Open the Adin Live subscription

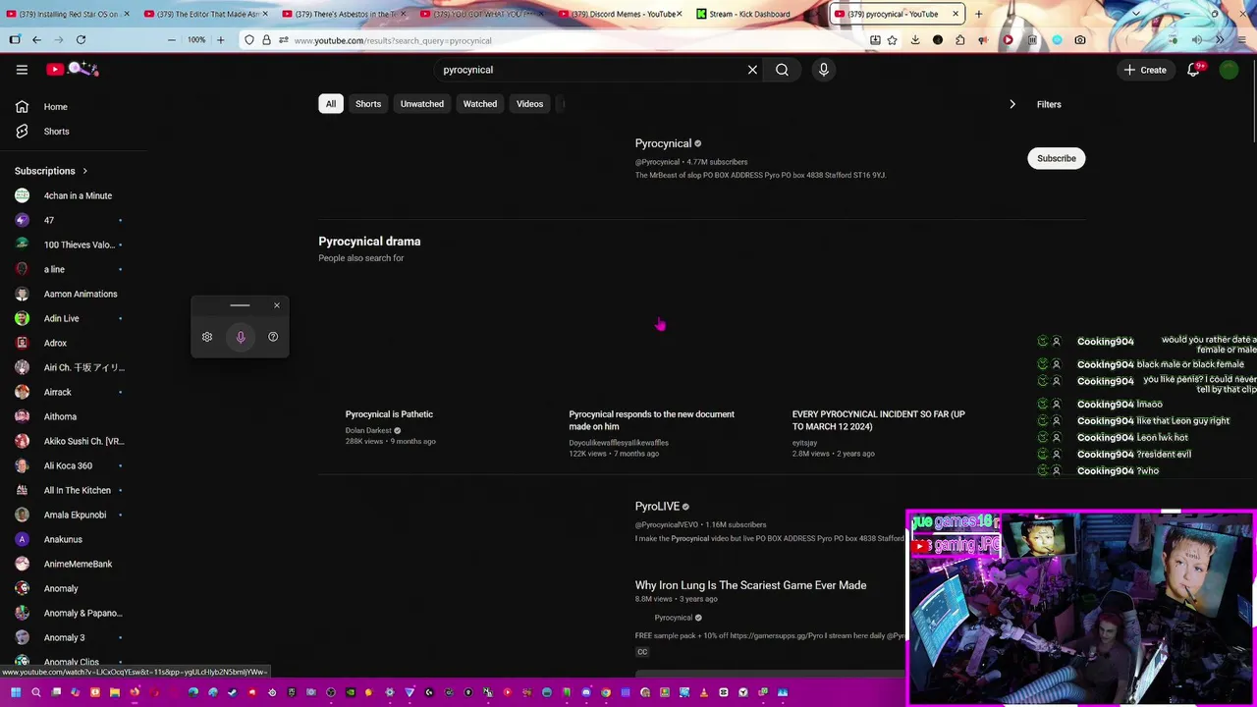pyautogui.click(x=61, y=318)
